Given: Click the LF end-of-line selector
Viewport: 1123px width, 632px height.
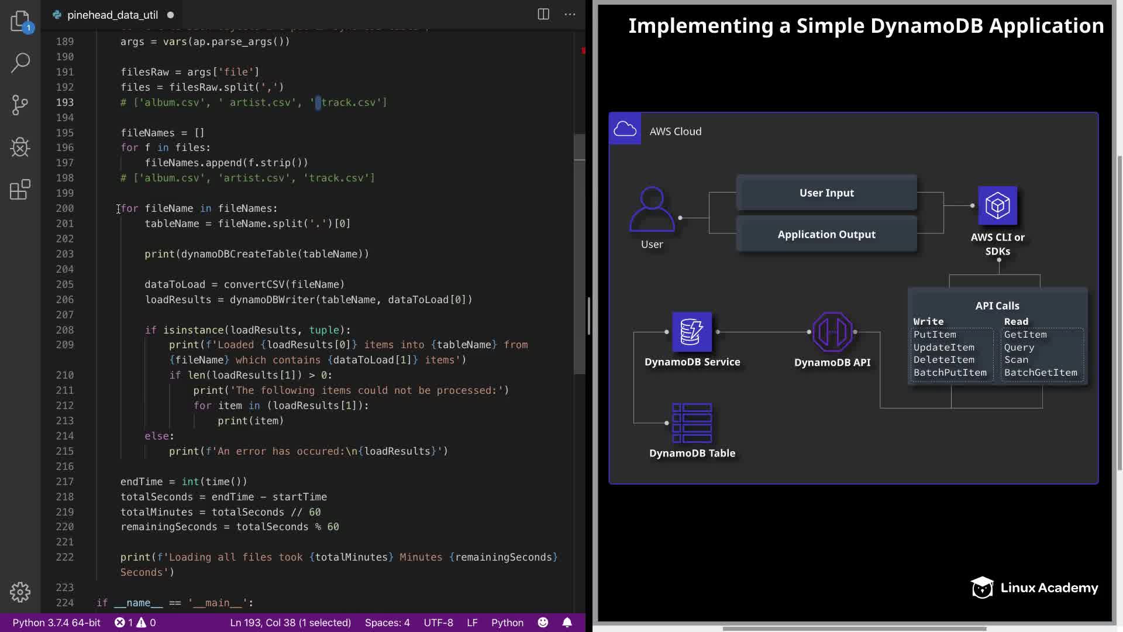Looking at the screenshot, I should tap(472, 623).
